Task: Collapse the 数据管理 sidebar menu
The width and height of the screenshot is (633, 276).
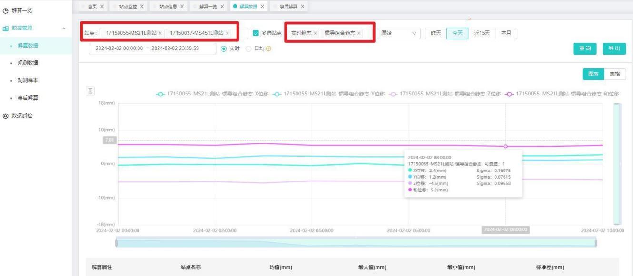Action: pyautogui.click(x=64, y=29)
